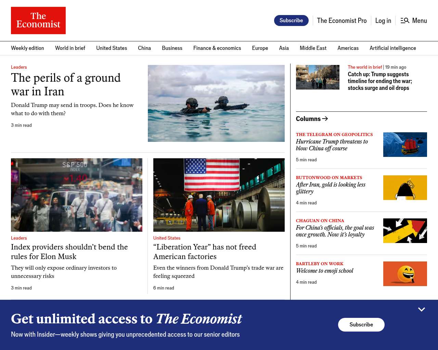This screenshot has width=438, height=350.
Task: Read 'The perils of a ground war in Iran'
Action: 66,84
